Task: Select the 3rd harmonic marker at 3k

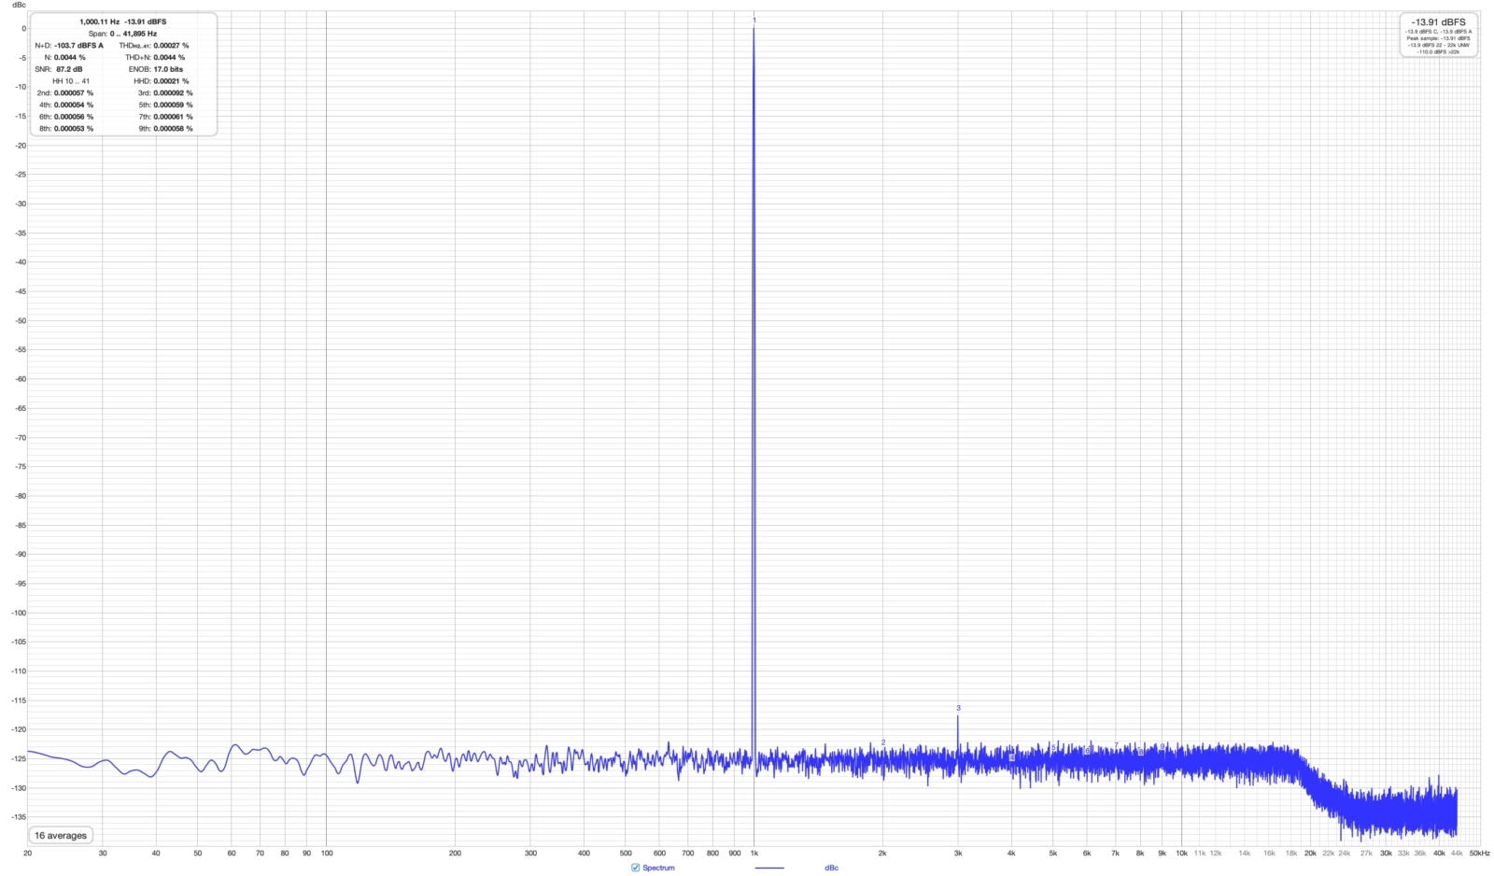Action: [x=958, y=709]
